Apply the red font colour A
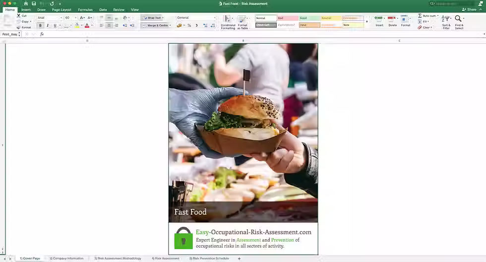486x262 pixels. [87, 25]
